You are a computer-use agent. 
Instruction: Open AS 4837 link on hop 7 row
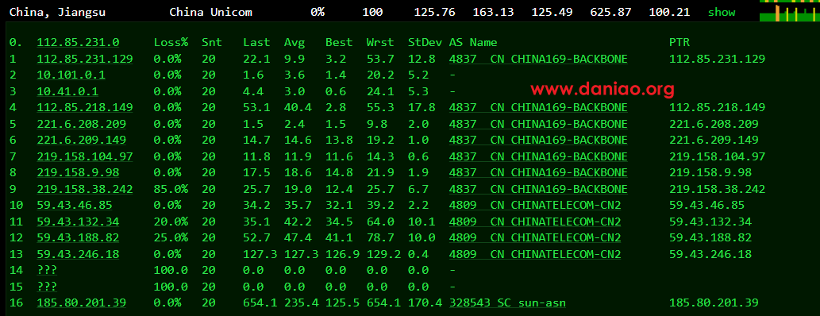coord(538,156)
